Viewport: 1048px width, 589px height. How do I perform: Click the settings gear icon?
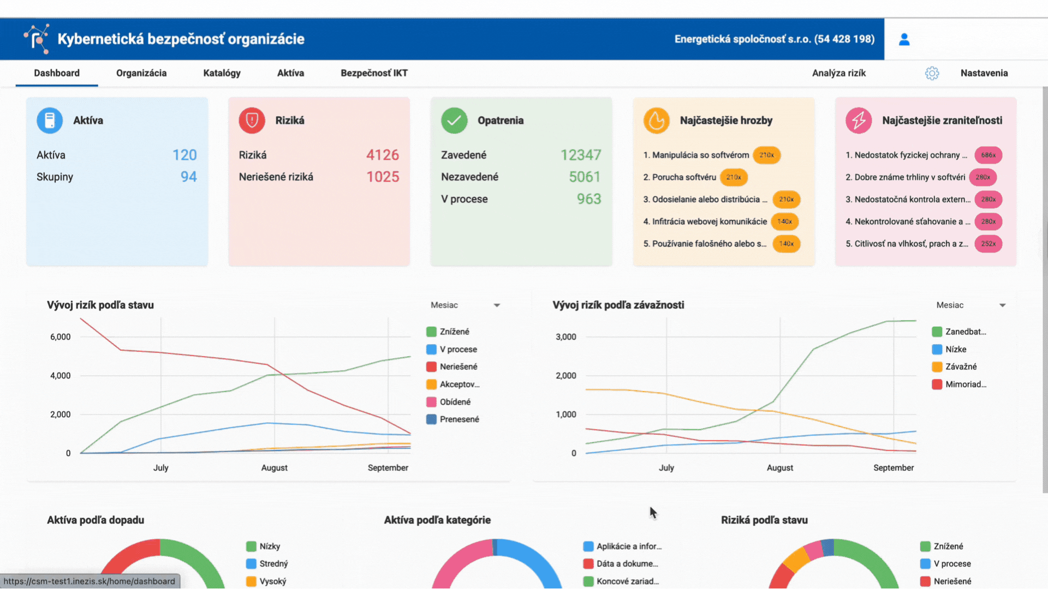932,73
